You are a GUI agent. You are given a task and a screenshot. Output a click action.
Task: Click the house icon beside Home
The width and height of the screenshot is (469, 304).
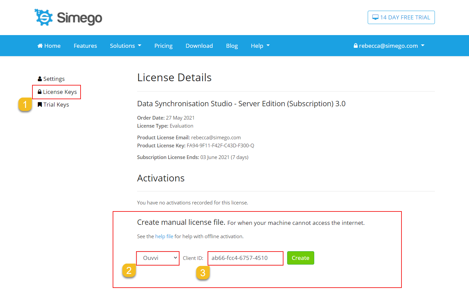click(40, 46)
